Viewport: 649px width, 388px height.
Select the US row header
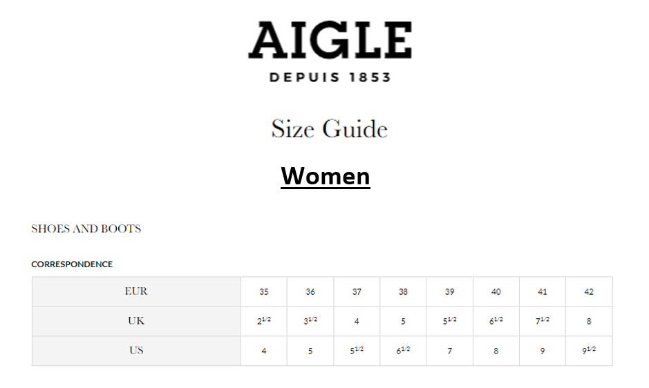136,351
